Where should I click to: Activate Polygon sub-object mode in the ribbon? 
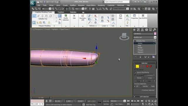pos(46,16)
